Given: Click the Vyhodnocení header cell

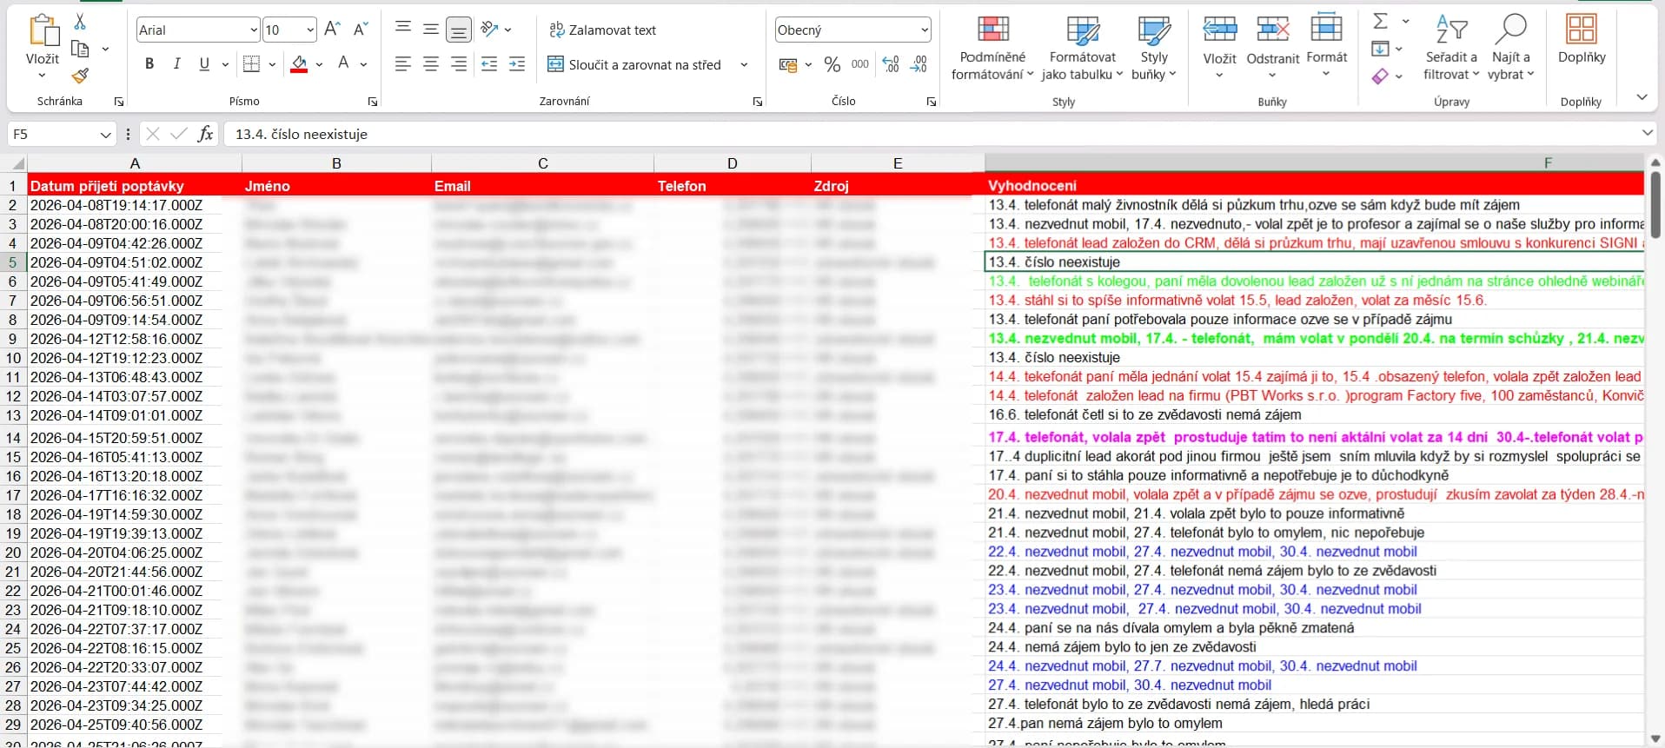Looking at the screenshot, I should [x=1314, y=185].
